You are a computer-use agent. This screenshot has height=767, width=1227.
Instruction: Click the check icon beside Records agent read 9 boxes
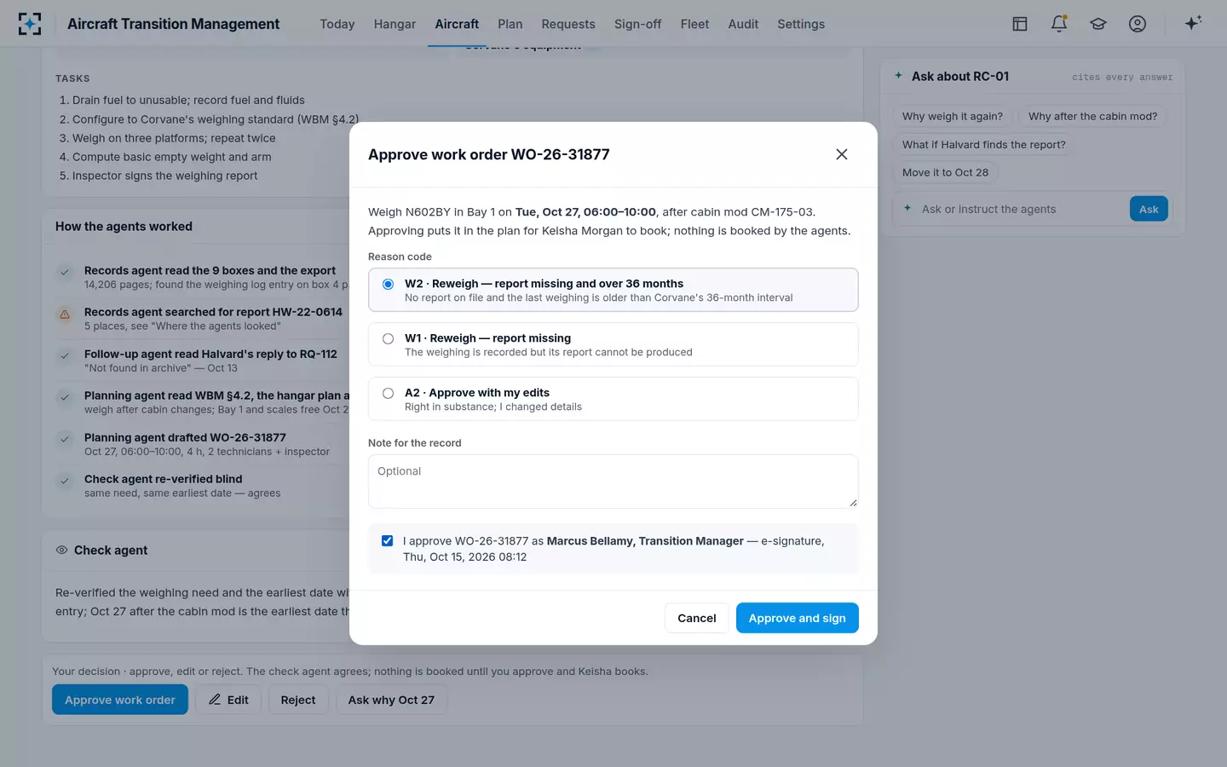[x=65, y=273]
